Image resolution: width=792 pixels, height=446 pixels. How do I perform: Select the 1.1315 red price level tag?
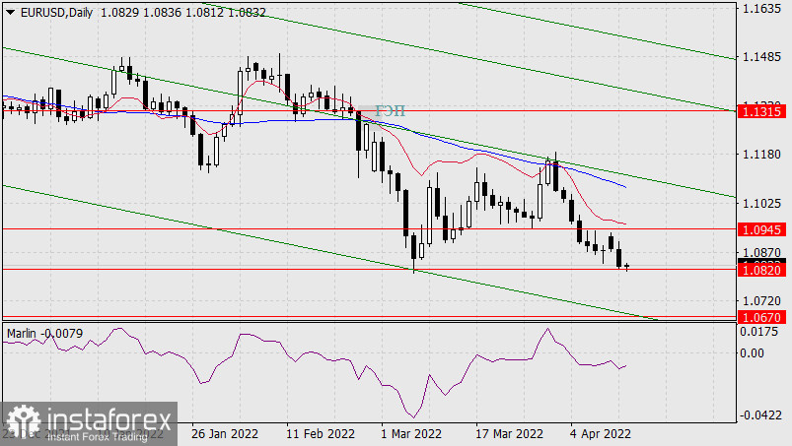pos(762,112)
